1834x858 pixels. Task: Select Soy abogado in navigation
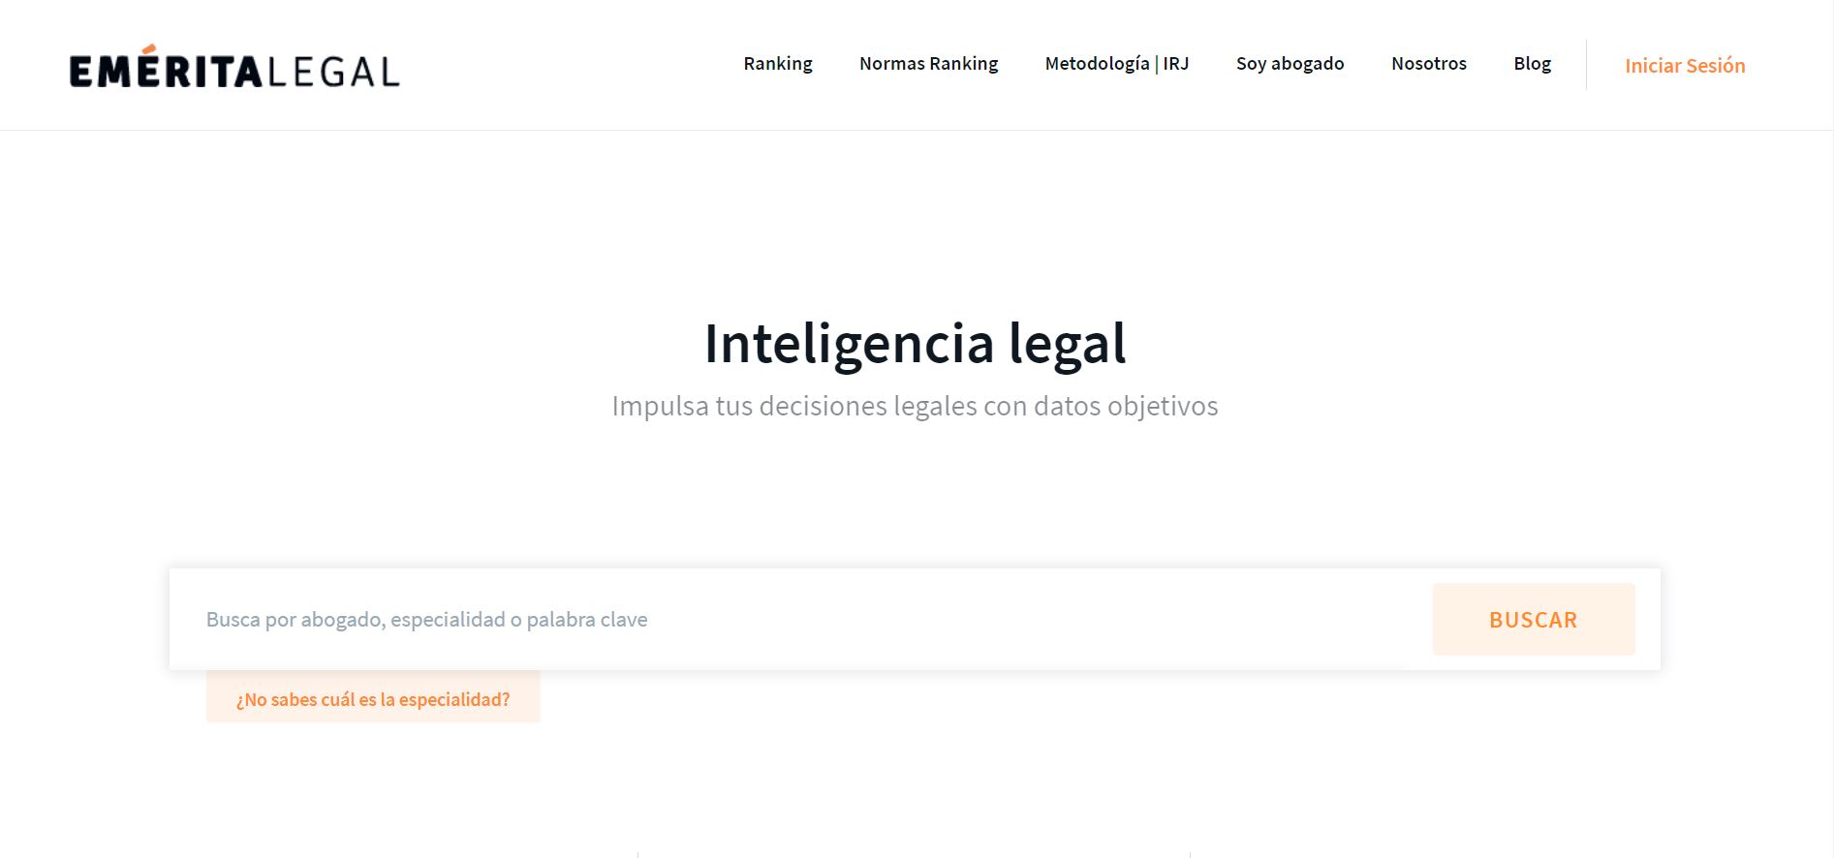pyautogui.click(x=1290, y=64)
